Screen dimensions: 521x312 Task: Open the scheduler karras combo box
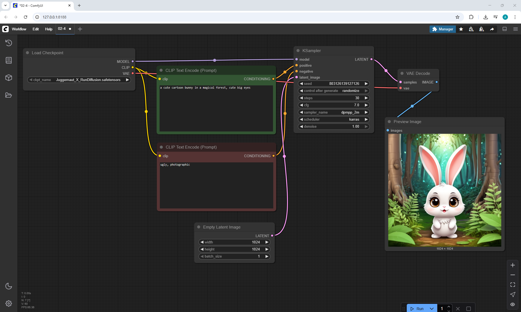(x=333, y=119)
